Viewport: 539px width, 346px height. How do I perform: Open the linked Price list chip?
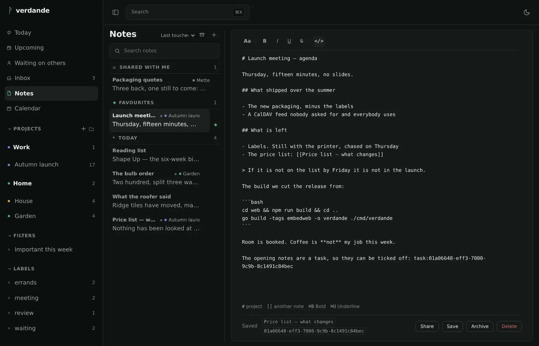(x=299, y=322)
